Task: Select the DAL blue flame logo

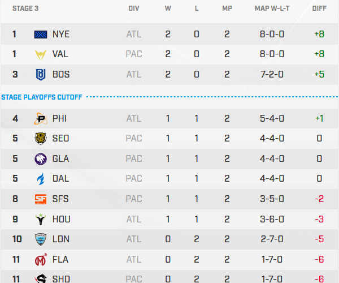Action: point(41,179)
